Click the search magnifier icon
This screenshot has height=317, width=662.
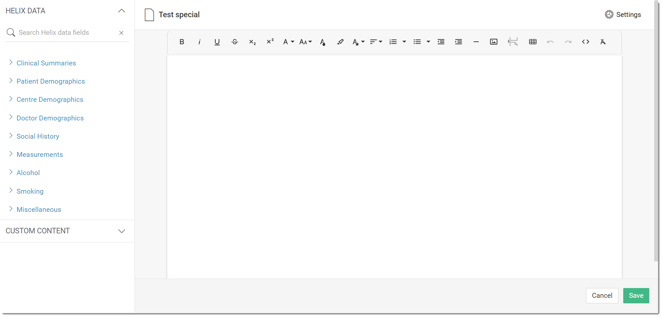[x=11, y=33]
